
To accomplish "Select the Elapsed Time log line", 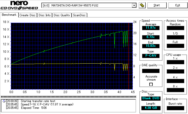I will [34, 108].
